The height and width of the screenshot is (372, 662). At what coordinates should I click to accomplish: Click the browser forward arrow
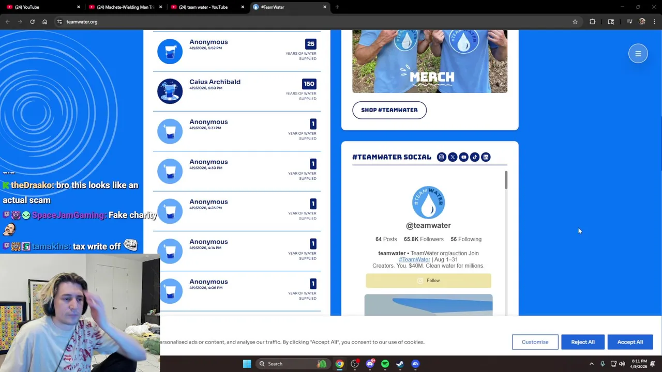click(x=20, y=22)
